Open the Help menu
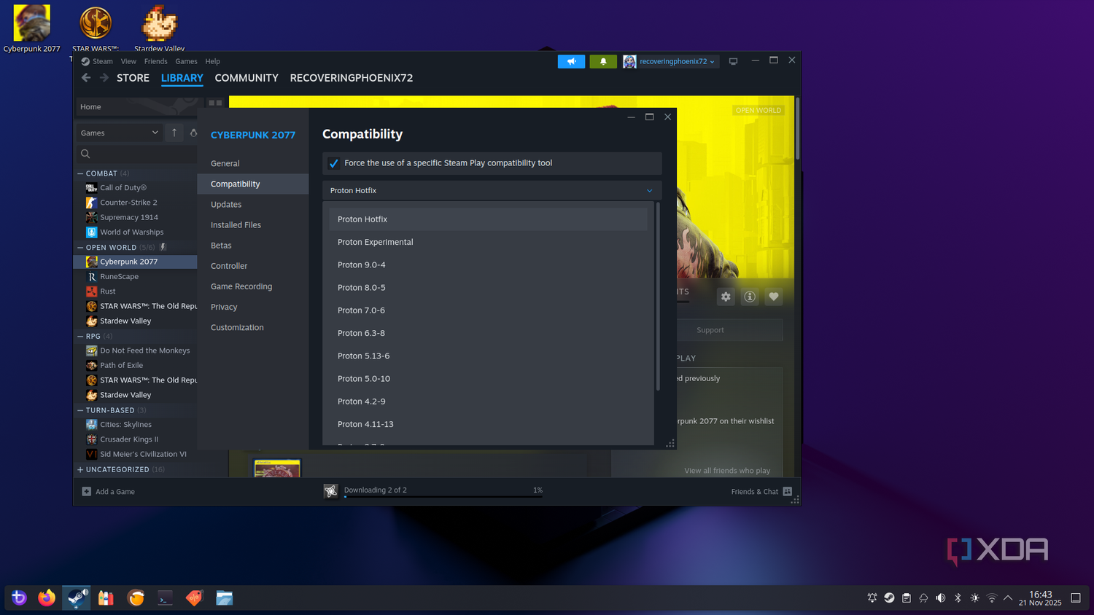Viewport: 1094px width, 615px height. coord(212,62)
